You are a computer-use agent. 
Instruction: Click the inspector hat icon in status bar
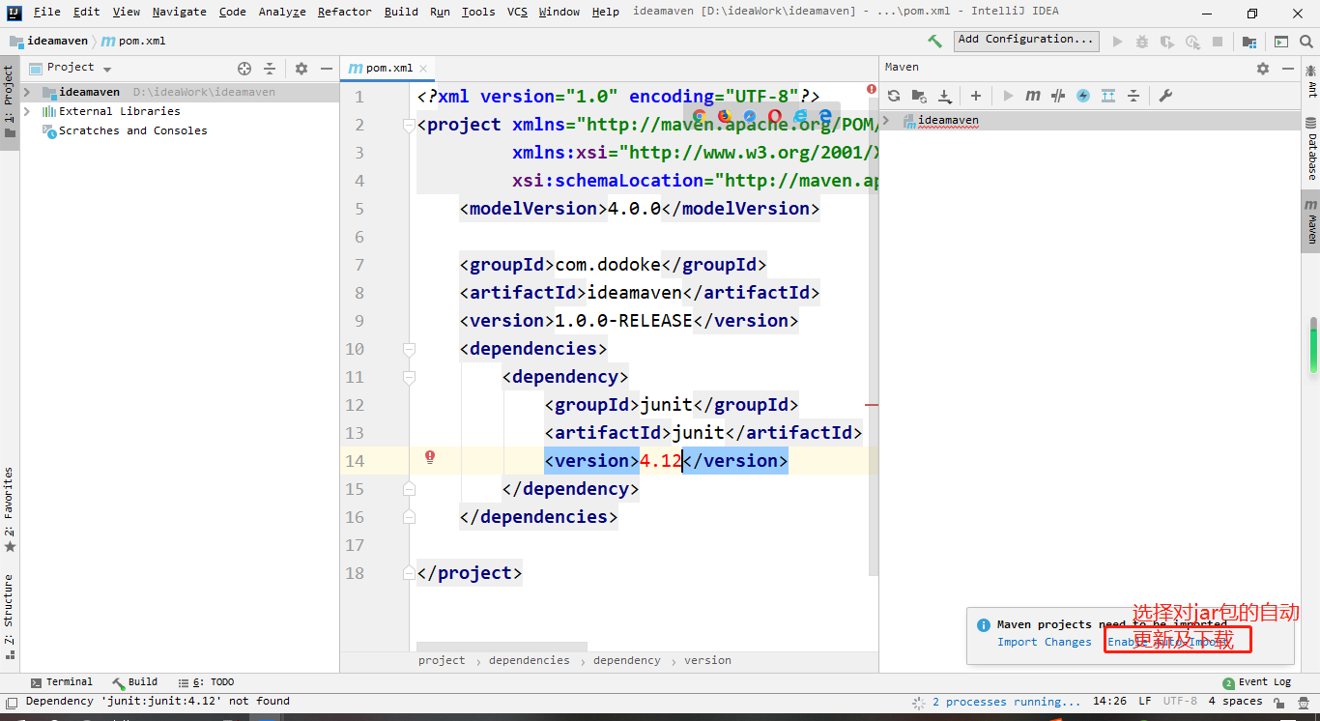(1304, 702)
